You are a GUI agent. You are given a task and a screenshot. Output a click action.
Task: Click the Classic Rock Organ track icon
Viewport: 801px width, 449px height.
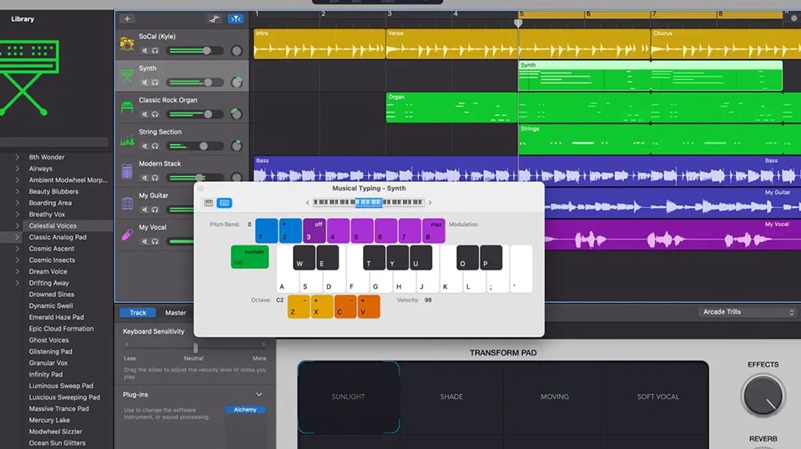(127, 108)
